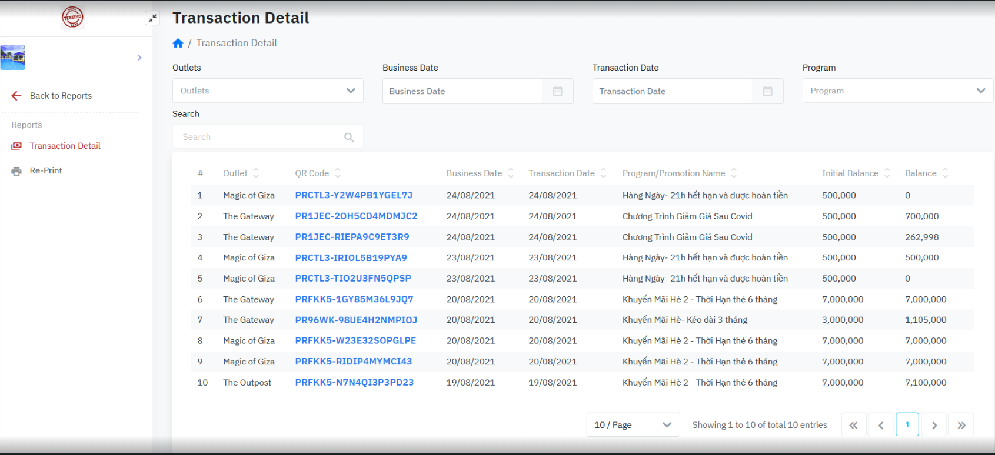The image size is (995, 455).
Task: Click into the Search input field
Action: pos(259,137)
